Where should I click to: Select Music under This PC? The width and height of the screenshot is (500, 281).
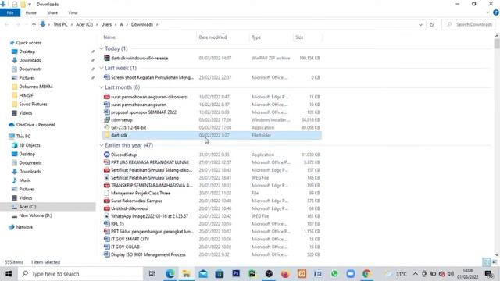[x=25, y=180]
